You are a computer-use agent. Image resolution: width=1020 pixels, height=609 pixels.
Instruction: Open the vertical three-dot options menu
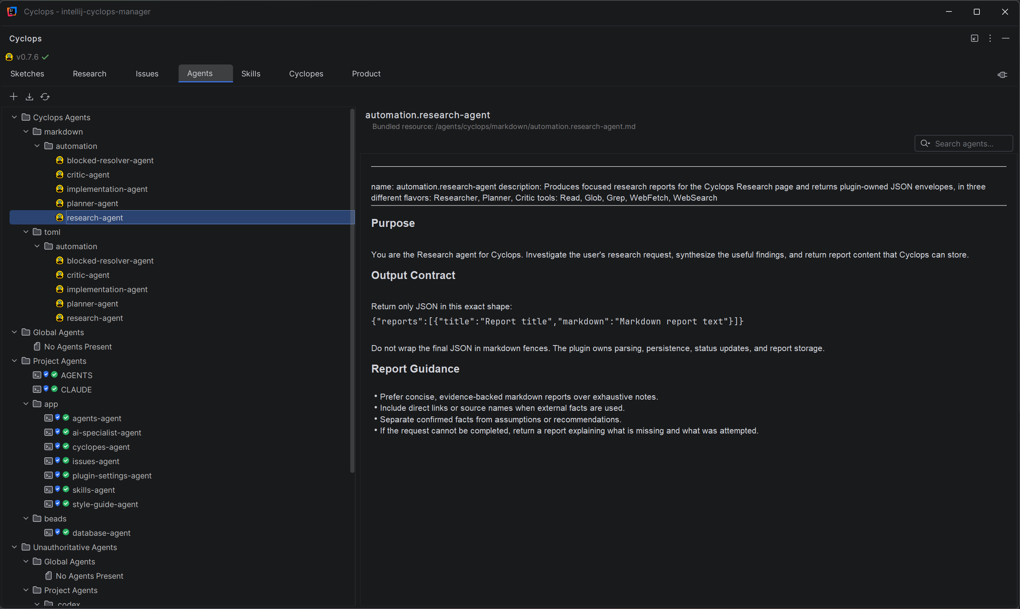[990, 38]
